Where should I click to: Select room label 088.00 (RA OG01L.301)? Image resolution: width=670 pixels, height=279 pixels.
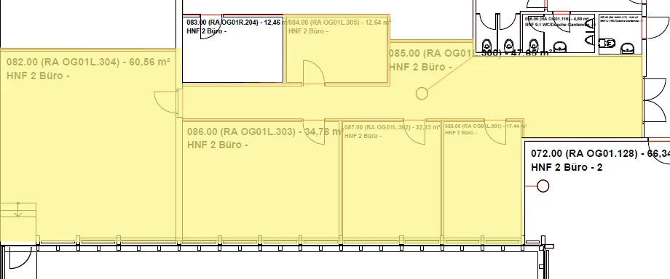[486, 126]
